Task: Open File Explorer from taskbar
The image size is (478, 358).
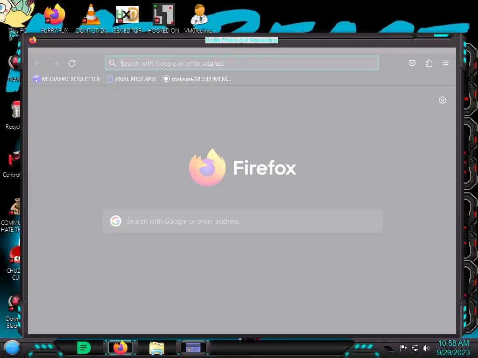Action: pyautogui.click(x=157, y=348)
